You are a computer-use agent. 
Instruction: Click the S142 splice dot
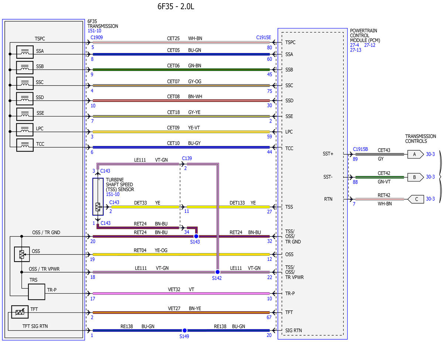[217, 272]
